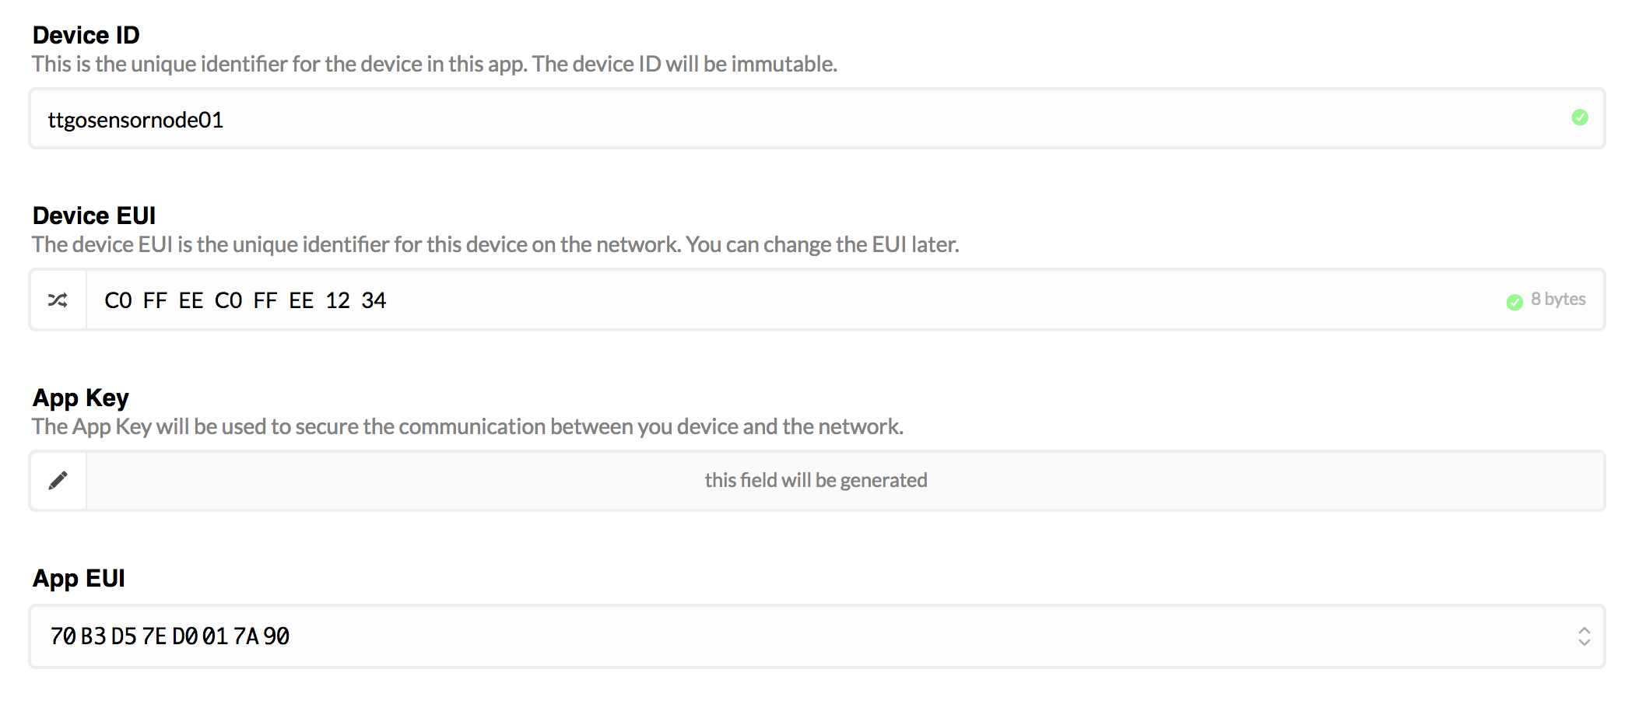Focus the Device ID text field

[817, 118]
